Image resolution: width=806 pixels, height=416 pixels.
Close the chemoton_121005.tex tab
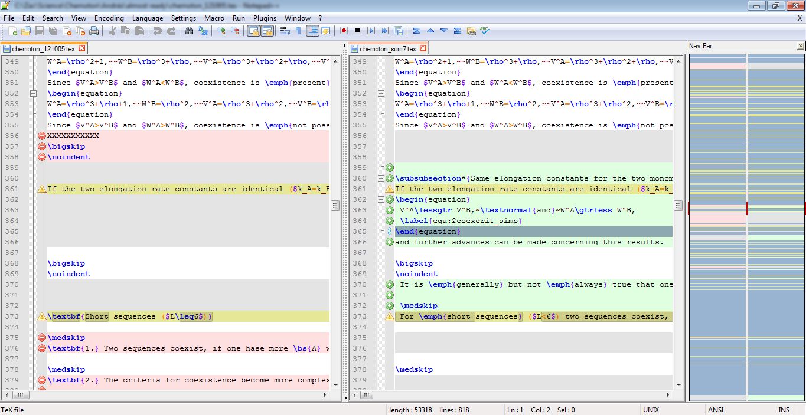click(x=82, y=48)
